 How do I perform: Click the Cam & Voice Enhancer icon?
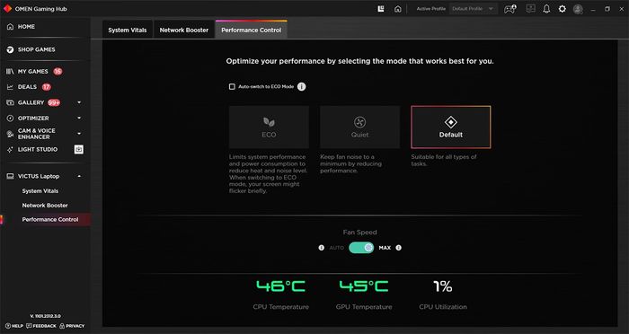point(10,134)
